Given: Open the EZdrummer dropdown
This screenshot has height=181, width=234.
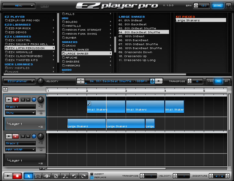Looking at the screenshot, I should [19, 81].
